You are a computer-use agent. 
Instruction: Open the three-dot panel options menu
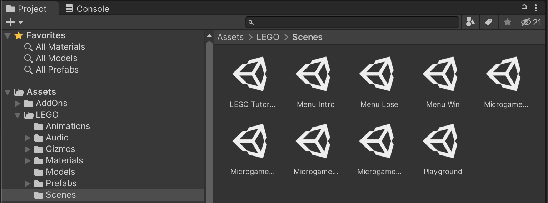coord(536,8)
